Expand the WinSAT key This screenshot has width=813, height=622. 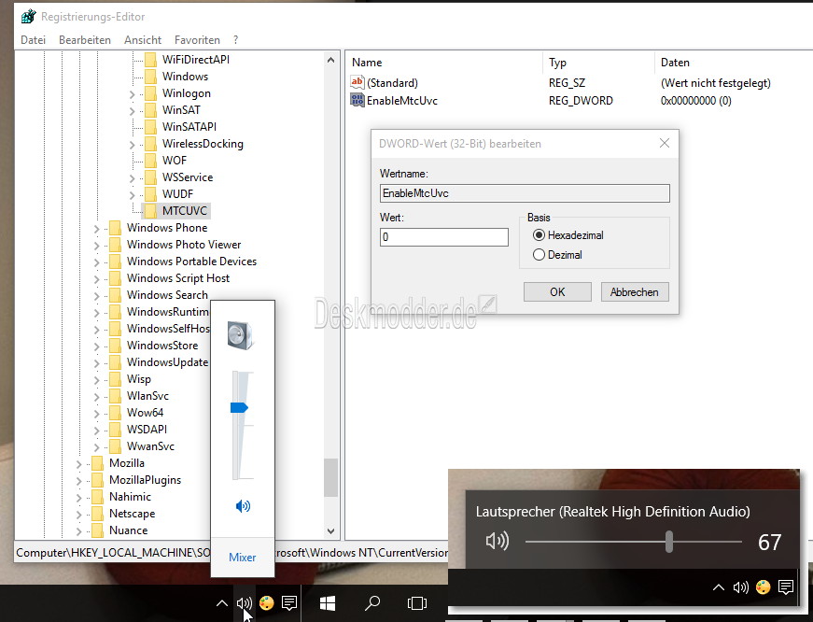[x=133, y=111]
